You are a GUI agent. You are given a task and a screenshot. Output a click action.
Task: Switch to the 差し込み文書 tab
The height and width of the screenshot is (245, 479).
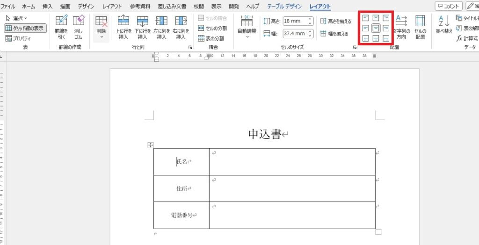[x=172, y=7]
